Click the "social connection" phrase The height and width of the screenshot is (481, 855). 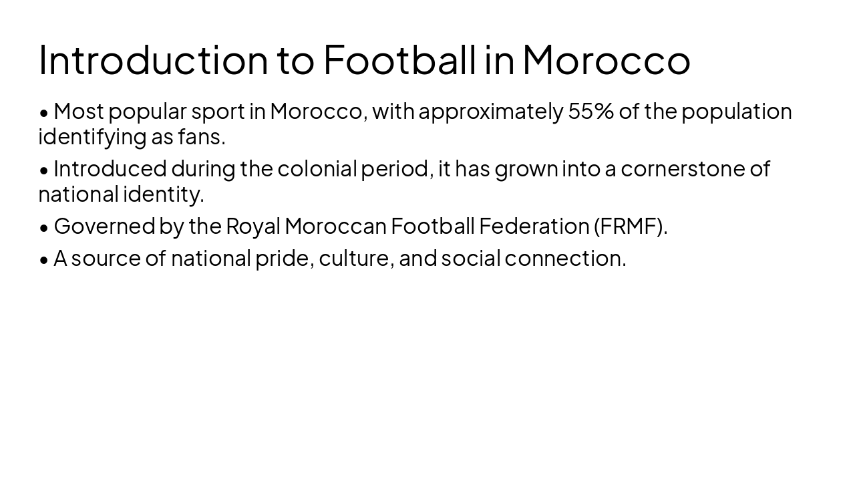[x=532, y=258]
